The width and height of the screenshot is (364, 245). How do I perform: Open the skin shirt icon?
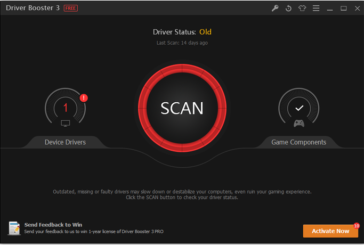coord(302,9)
